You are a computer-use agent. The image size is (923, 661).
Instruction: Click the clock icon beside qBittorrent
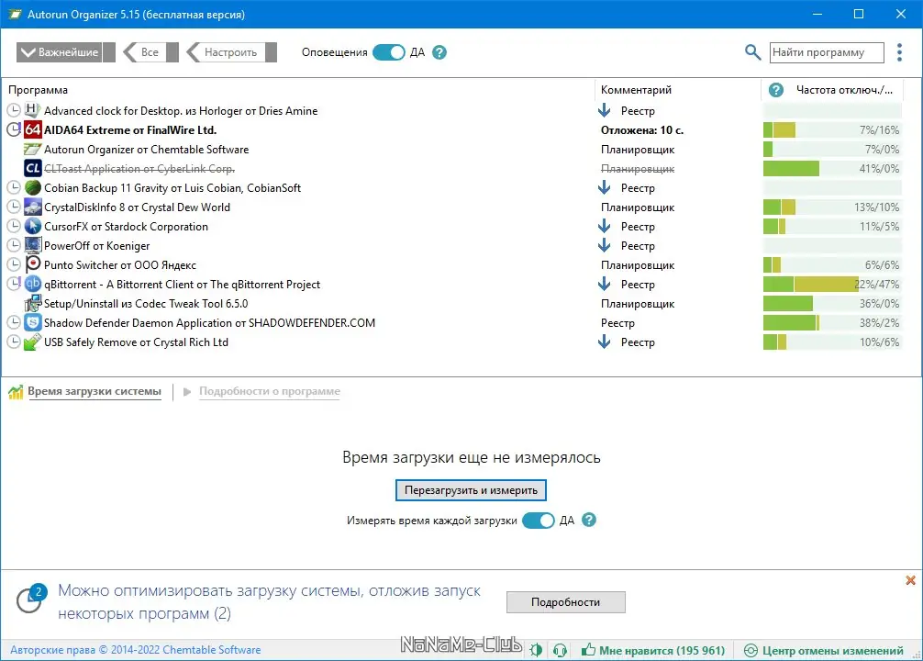point(14,284)
